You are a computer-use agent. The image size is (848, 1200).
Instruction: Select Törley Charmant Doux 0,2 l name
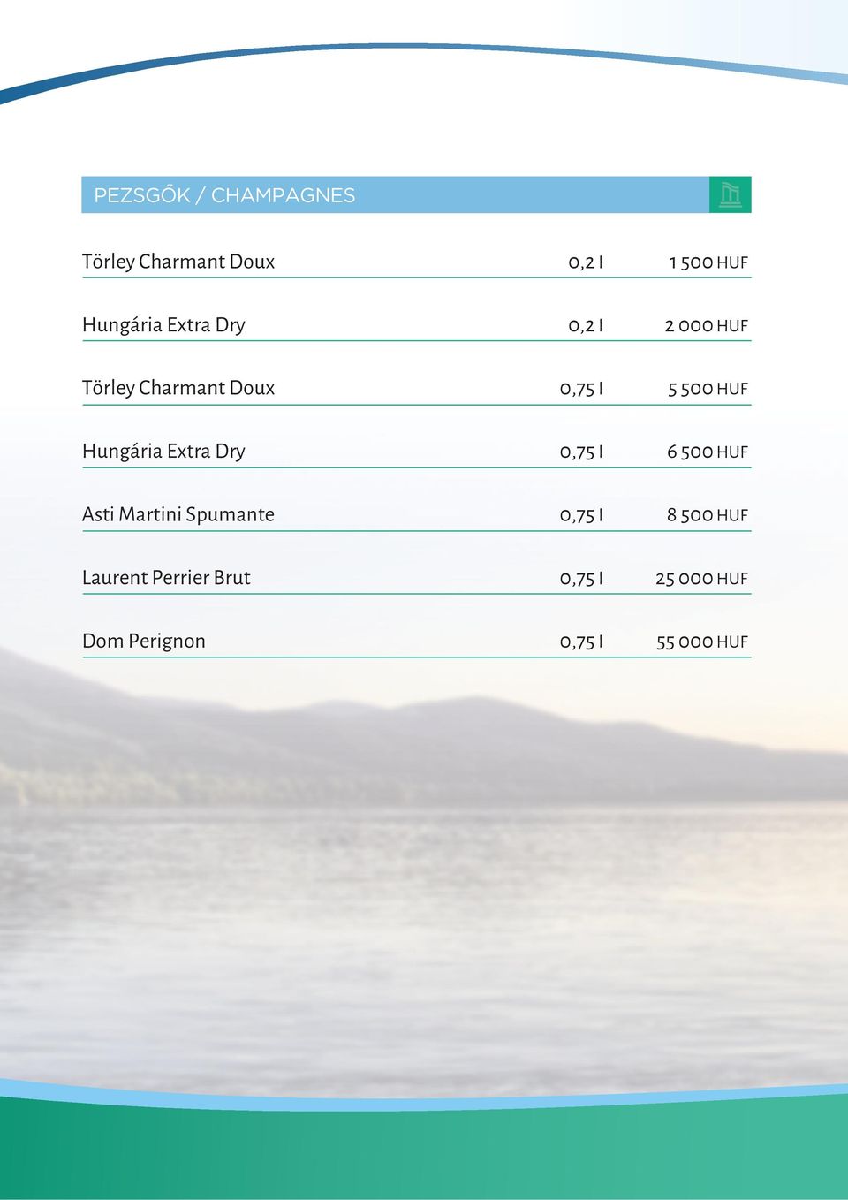pos(178,262)
